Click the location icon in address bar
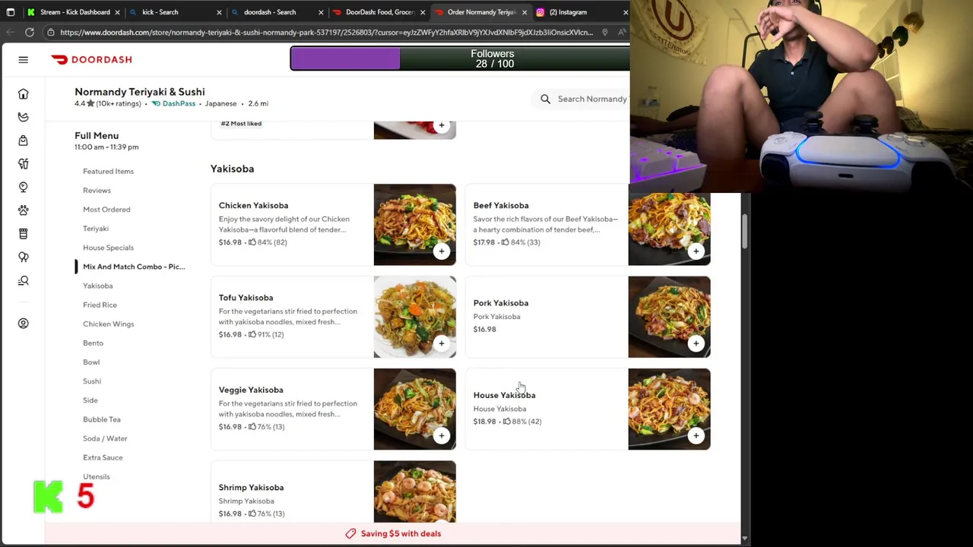973x547 pixels. 604,32
